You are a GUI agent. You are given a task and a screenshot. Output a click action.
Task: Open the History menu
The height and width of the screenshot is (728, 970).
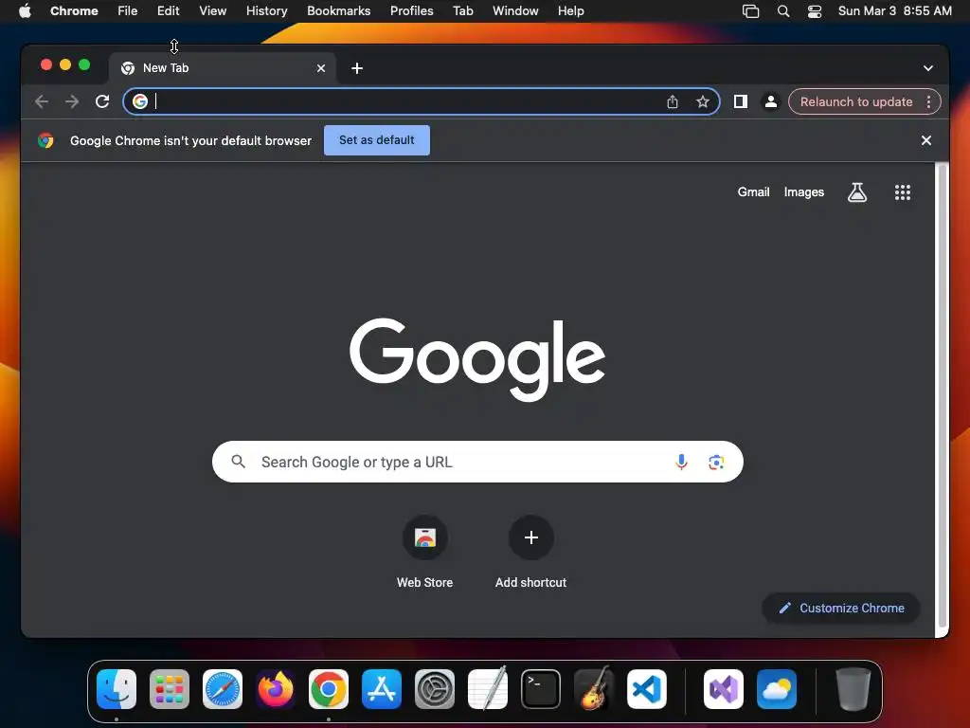[266, 11]
